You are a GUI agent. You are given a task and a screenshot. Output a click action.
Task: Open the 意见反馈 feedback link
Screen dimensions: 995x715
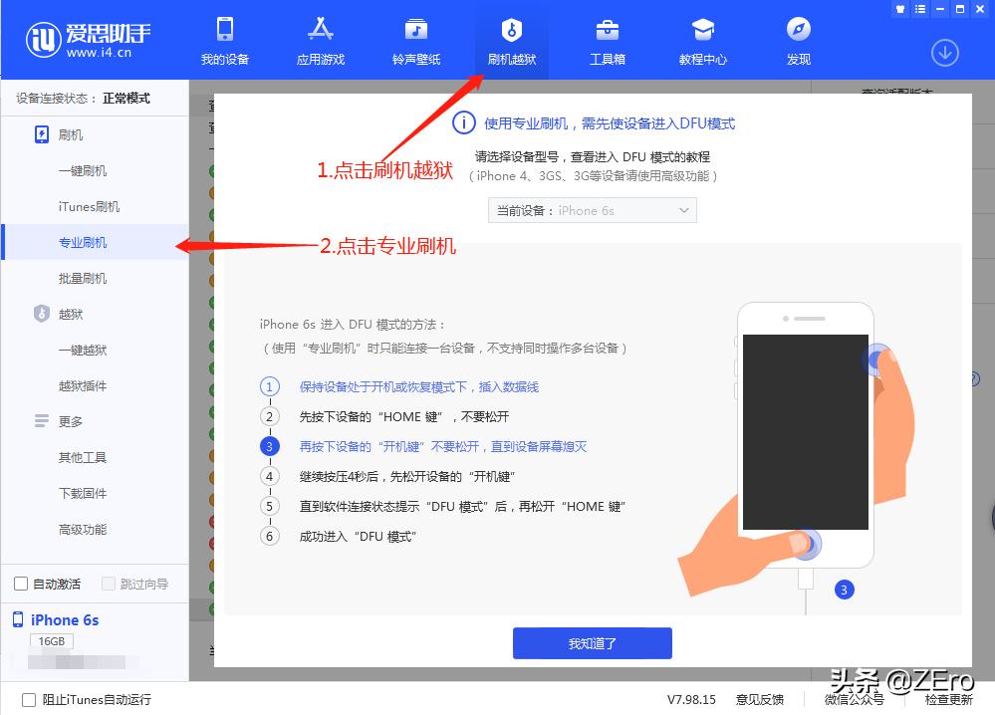coord(759,700)
